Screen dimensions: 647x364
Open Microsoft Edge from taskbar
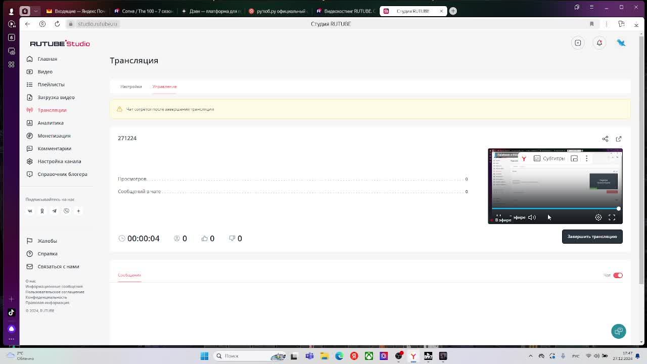339,356
